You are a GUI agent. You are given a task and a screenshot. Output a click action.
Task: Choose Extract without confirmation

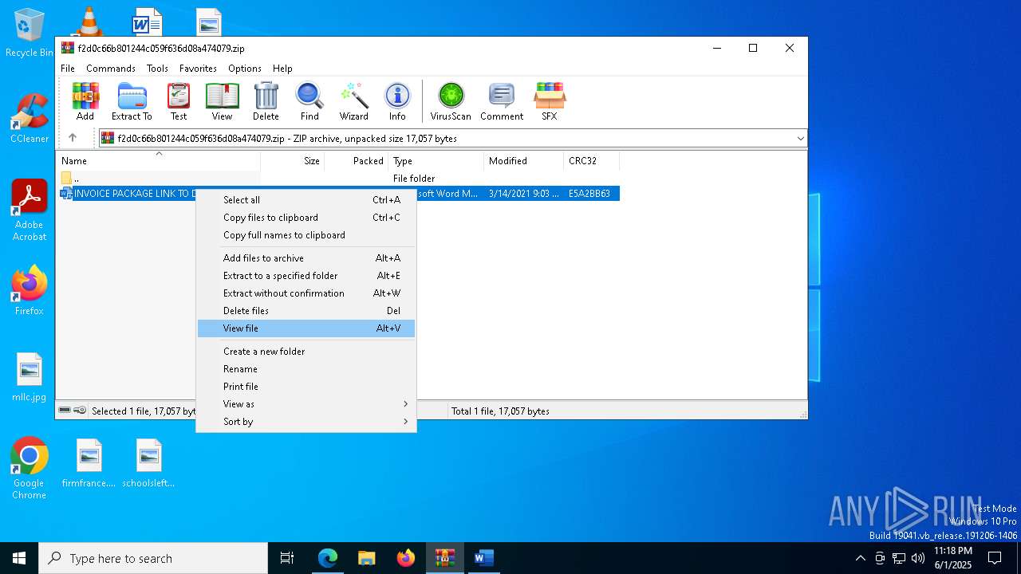pos(306,293)
